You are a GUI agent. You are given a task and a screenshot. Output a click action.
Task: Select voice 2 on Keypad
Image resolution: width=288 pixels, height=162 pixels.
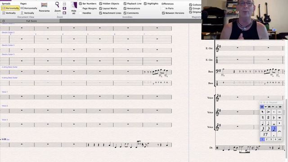click(267, 139)
